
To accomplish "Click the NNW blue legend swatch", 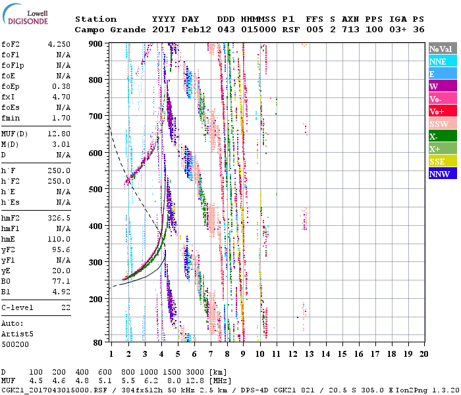I will [x=442, y=174].
